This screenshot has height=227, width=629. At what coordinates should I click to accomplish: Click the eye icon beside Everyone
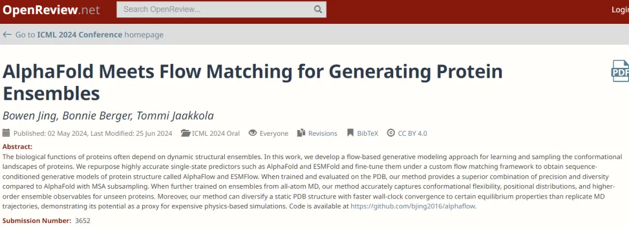coord(252,133)
